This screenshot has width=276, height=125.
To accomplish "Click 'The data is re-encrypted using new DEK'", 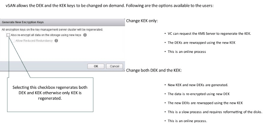I will click(199, 94).
